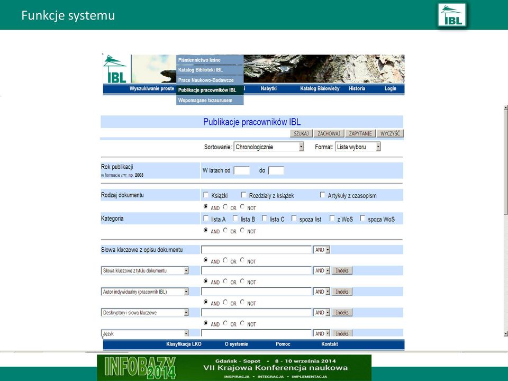Click the scrollbar down arrow

click(x=506, y=333)
